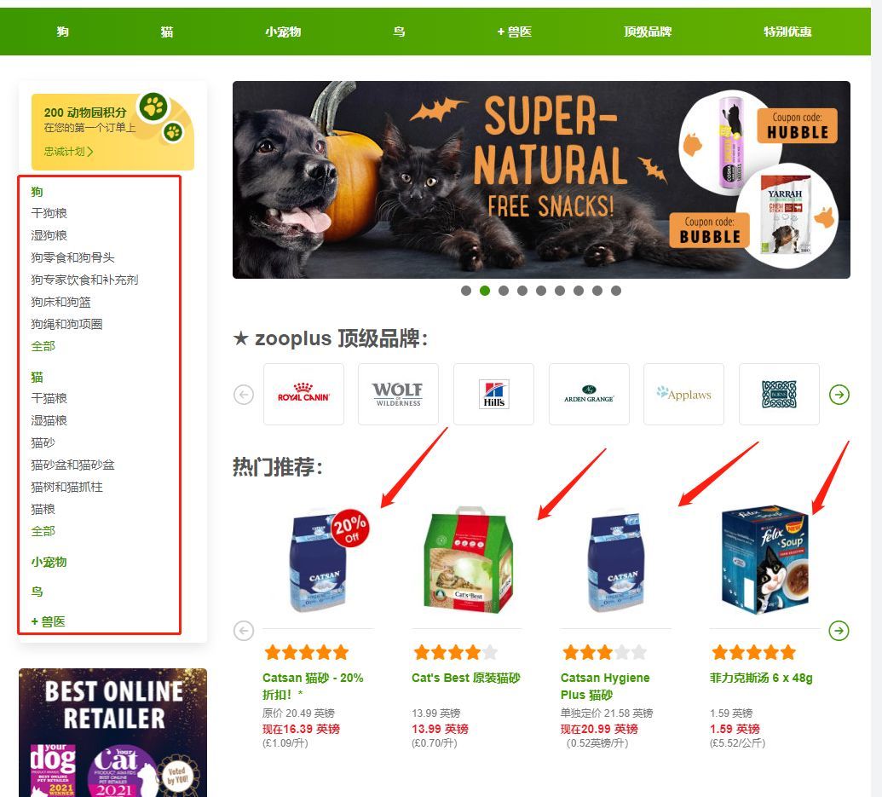Expand 全部 under the 狗 category
The image size is (882, 797).
pyautogui.click(x=43, y=346)
